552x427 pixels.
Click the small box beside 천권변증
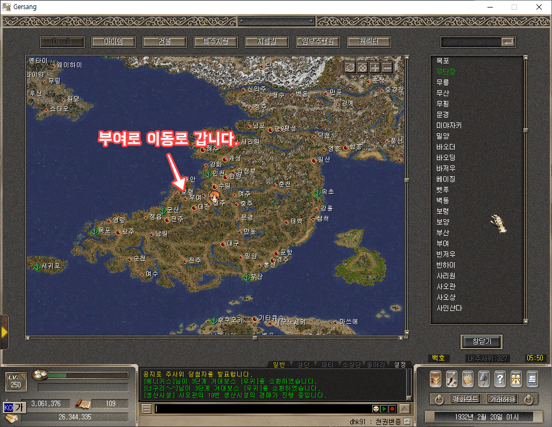(407, 422)
